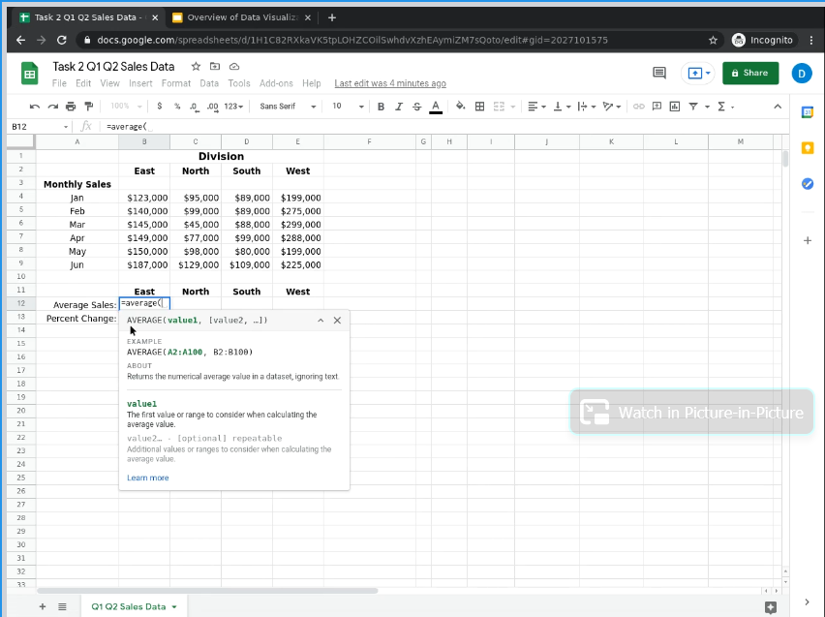The height and width of the screenshot is (617, 825).
Task: Open comment history icon
Action: [x=659, y=73]
